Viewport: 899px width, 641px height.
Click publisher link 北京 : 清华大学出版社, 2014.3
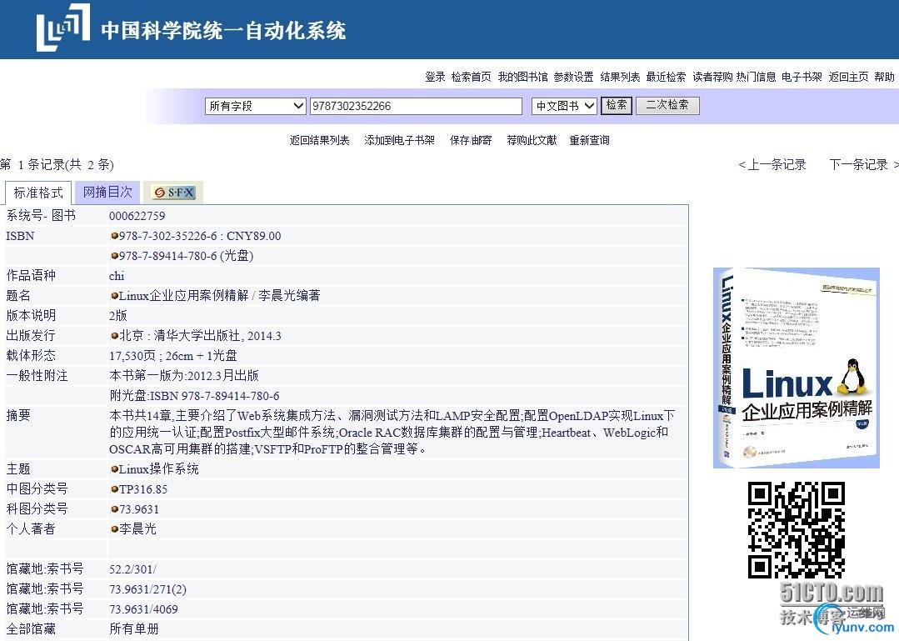[x=200, y=335]
